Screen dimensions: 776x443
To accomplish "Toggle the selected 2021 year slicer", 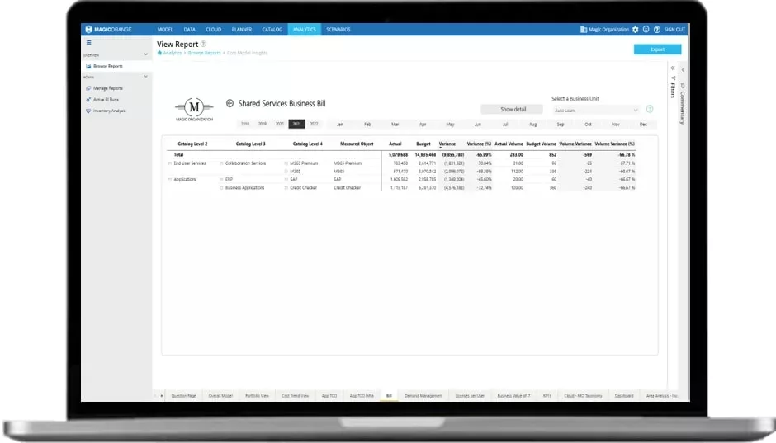I will point(296,124).
